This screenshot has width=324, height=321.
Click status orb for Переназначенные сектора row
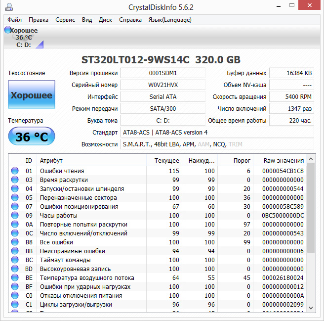tap(15, 197)
